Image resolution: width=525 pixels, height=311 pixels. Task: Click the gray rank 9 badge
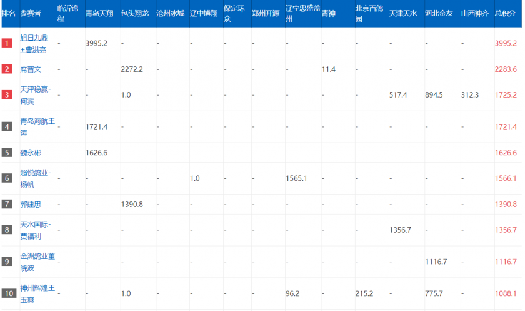point(7,262)
